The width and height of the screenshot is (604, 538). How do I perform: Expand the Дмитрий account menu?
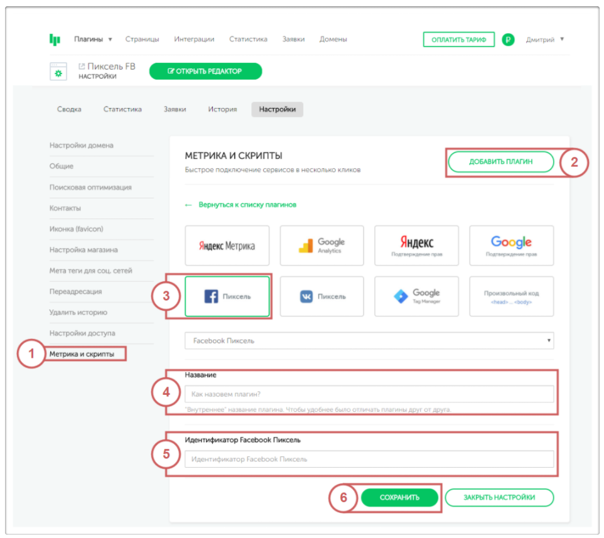click(544, 40)
